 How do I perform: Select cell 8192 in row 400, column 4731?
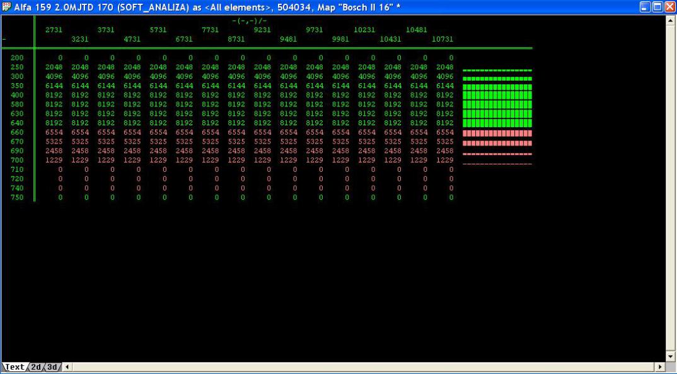pyautogui.click(x=132, y=95)
